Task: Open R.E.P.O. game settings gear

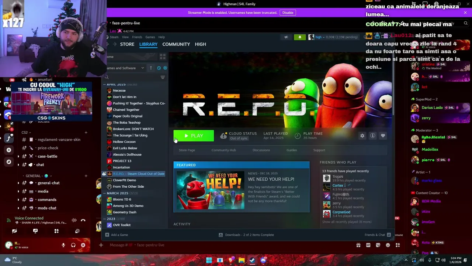Action: (x=362, y=136)
